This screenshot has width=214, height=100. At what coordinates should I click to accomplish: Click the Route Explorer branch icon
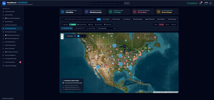point(3,22)
